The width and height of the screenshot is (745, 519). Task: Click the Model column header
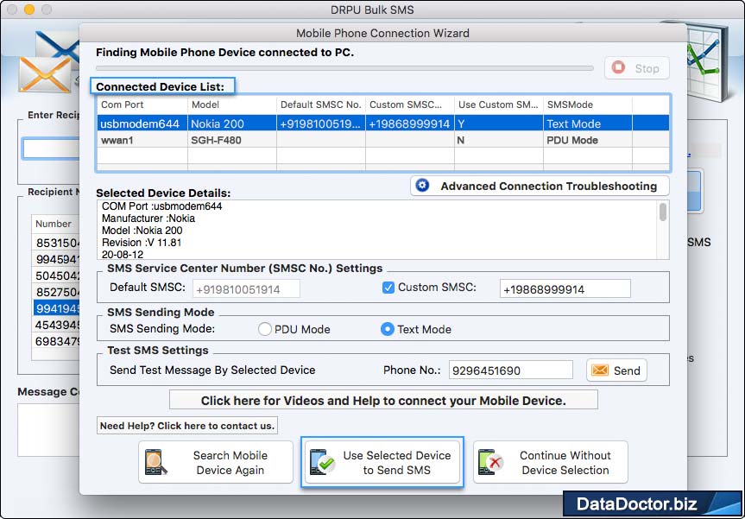(232, 104)
